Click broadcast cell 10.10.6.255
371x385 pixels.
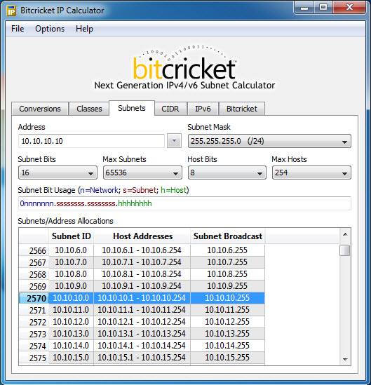click(x=227, y=250)
